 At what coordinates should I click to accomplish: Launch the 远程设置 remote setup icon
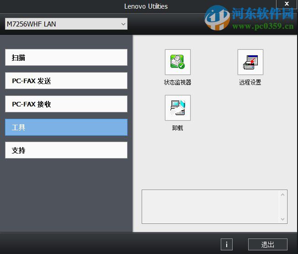tap(250, 62)
